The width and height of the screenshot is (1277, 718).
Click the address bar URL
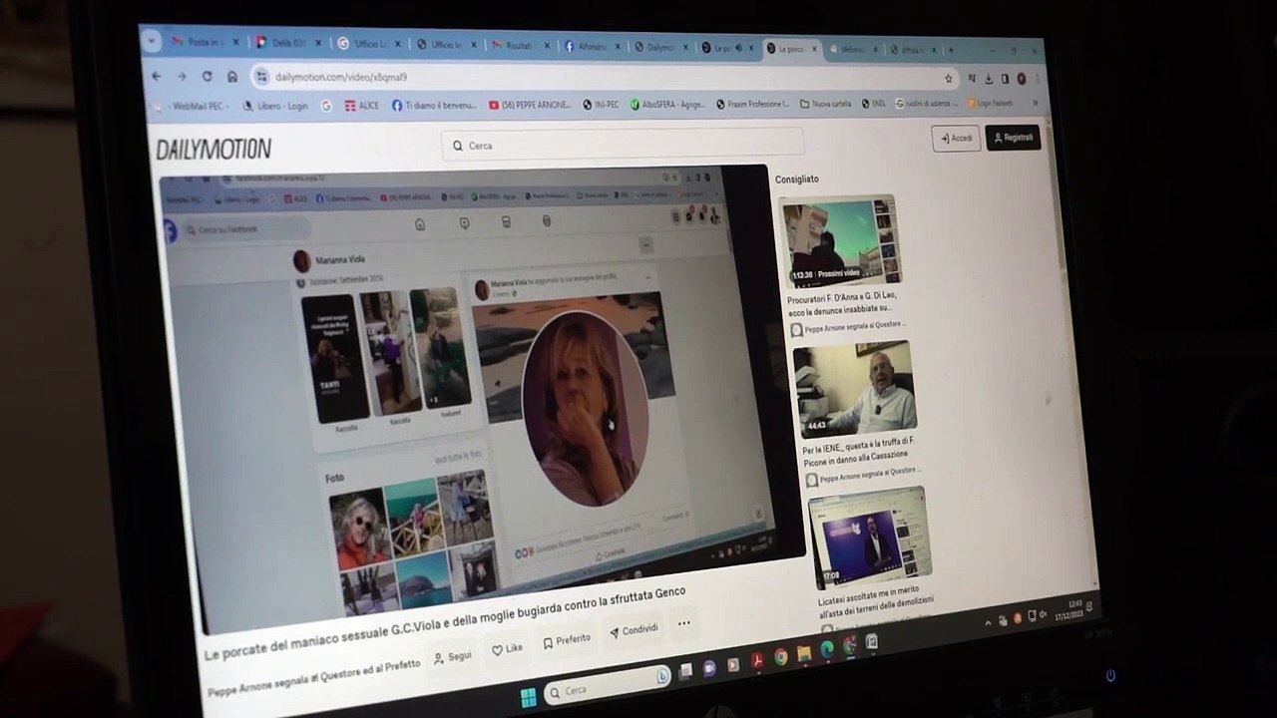pyautogui.click(x=341, y=77)
